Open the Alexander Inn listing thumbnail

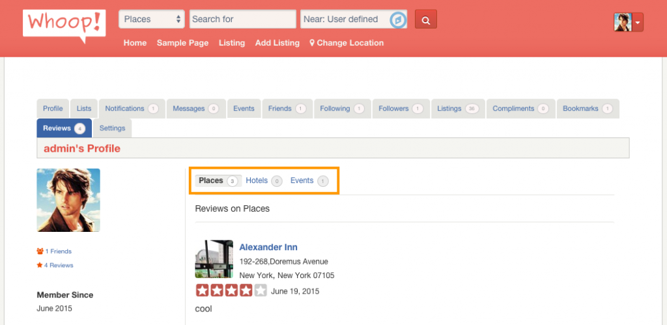pos(214,259)
